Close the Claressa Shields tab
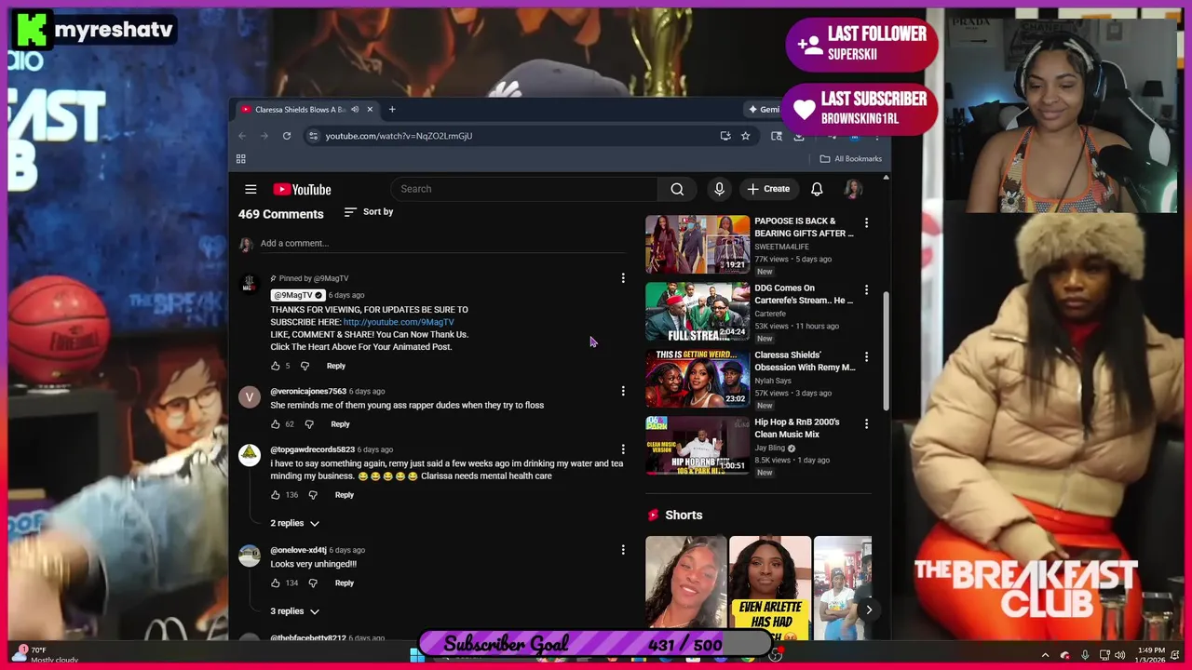The width and height of the screenshot is (1192, 670). [370, 110]
